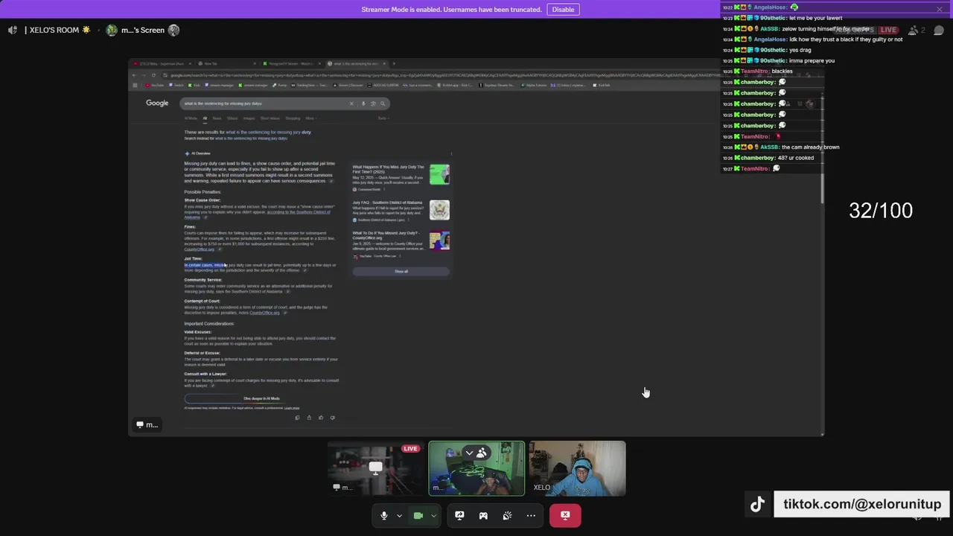
Task: Open XELO'S ROOM channel title
Action: pyautogui.click(x=58, y=30)
